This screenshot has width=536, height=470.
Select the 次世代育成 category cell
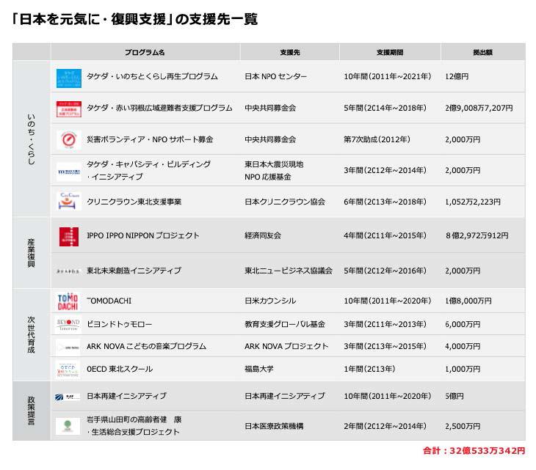pyautogui.click(x=31, y=335)
